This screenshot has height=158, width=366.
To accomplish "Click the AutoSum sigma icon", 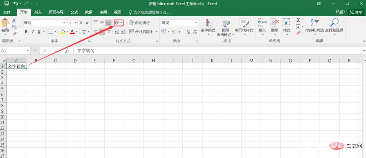I will coord(298,20).
